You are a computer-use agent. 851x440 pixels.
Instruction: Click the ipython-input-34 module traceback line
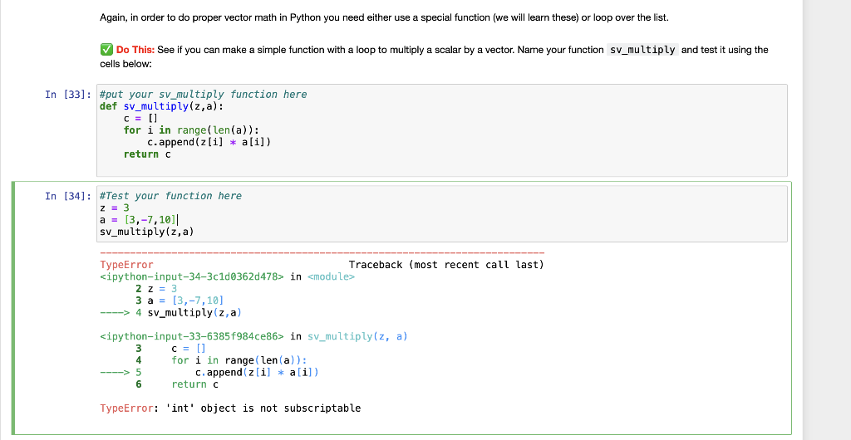[227, 276]
